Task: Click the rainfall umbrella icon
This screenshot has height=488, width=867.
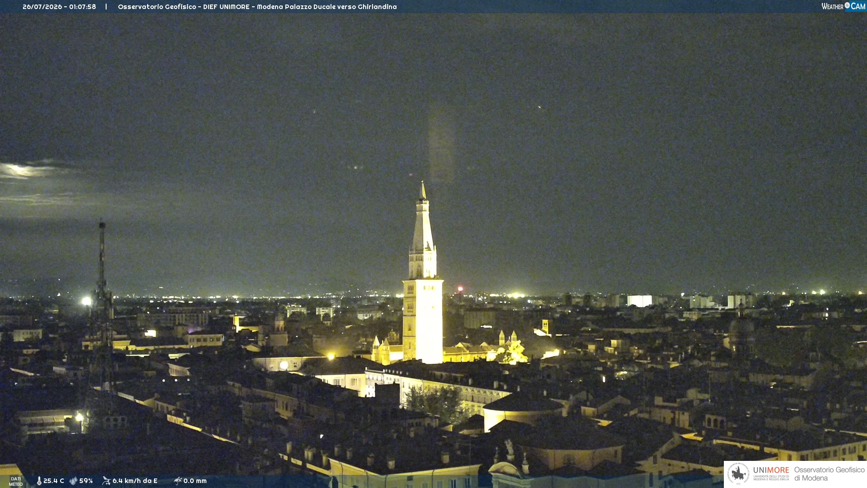Action: pyautogui.click(x=177, y=481)
